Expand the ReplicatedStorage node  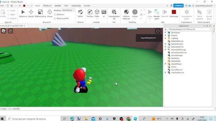point(165,50)
